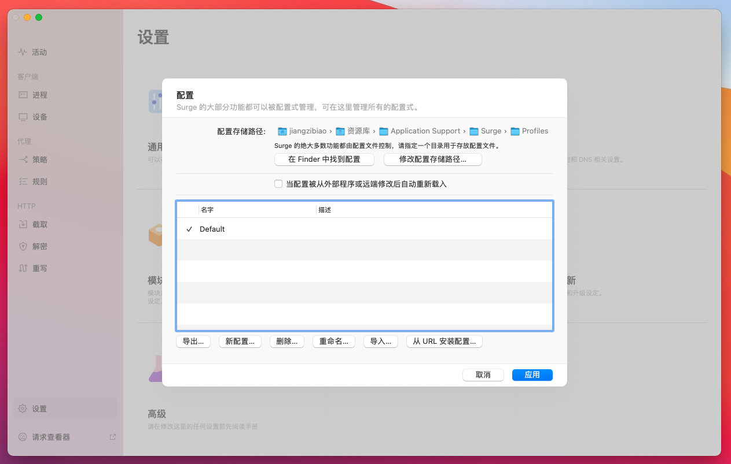Click the Rewrite (重写) arrows icon
The image size is (731, 464).
23,268
